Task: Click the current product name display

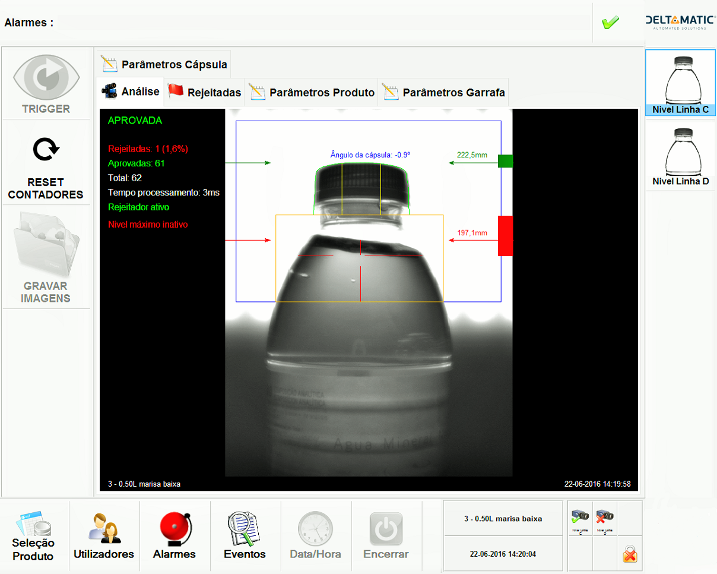Action: [503, 519]
